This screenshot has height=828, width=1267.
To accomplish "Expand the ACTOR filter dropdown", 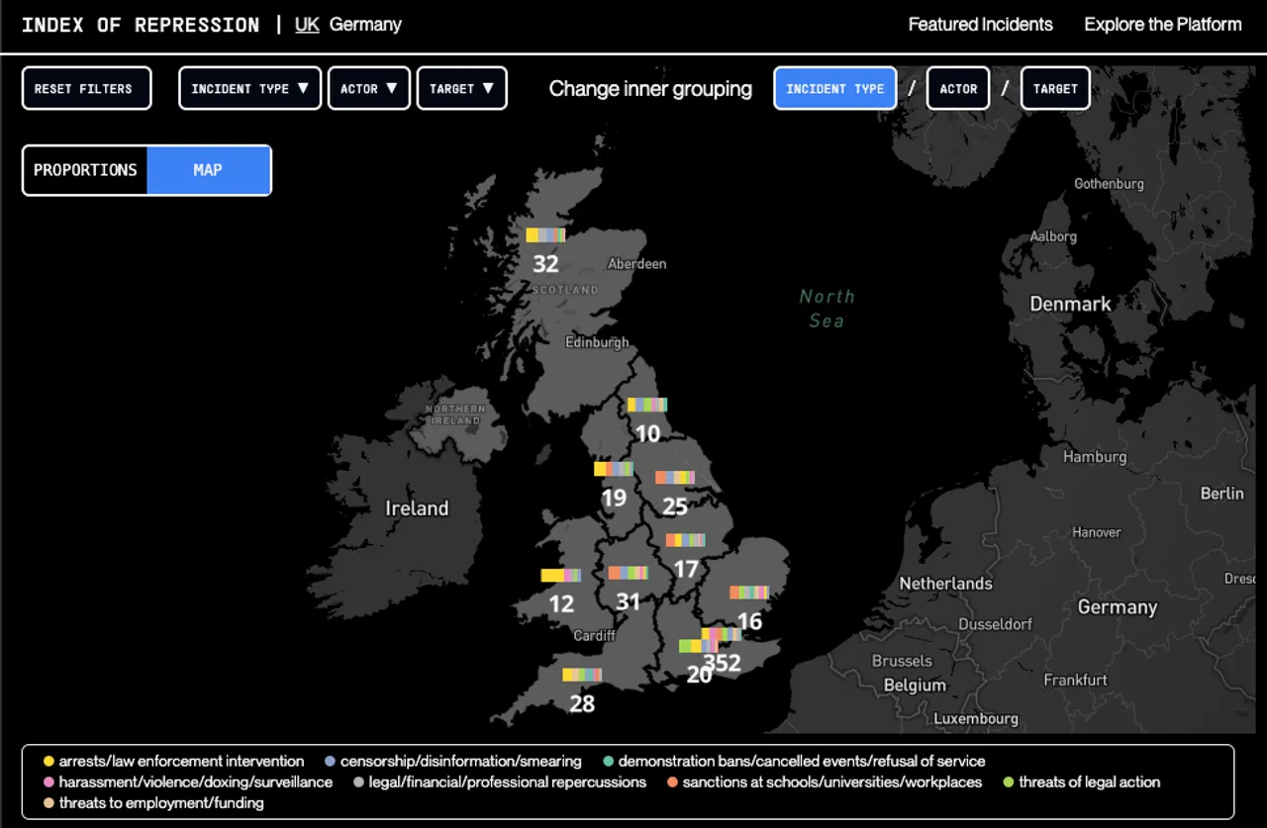I will click(368, 87).
